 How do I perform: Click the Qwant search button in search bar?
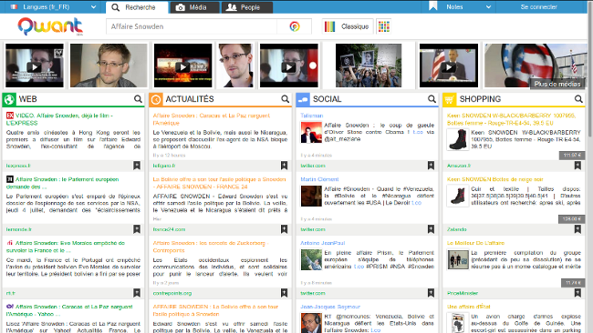tap(295, 26)
